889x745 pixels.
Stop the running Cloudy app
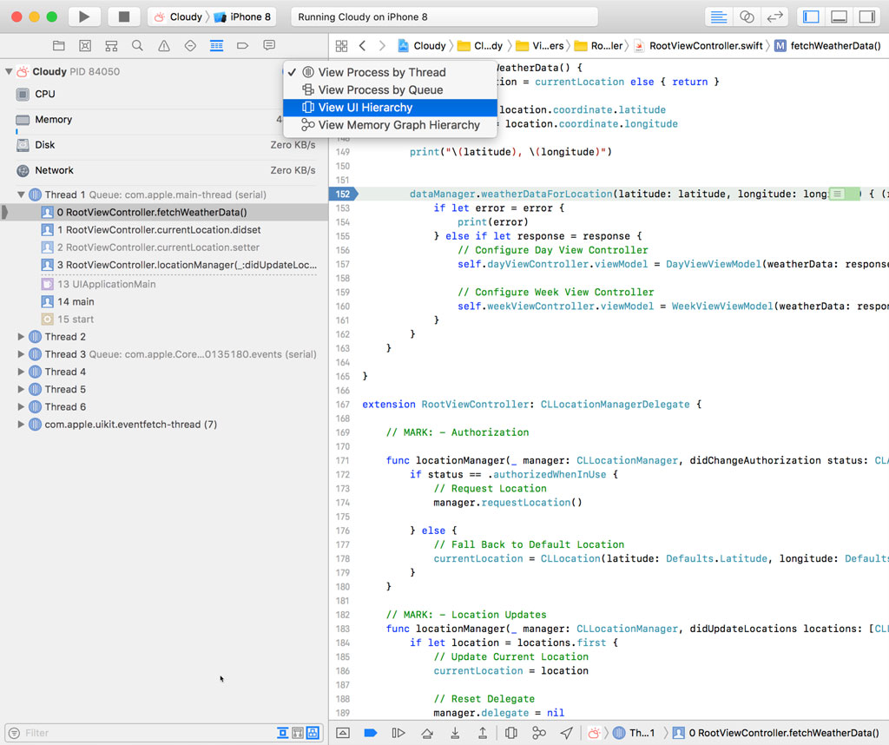point(124,16)
